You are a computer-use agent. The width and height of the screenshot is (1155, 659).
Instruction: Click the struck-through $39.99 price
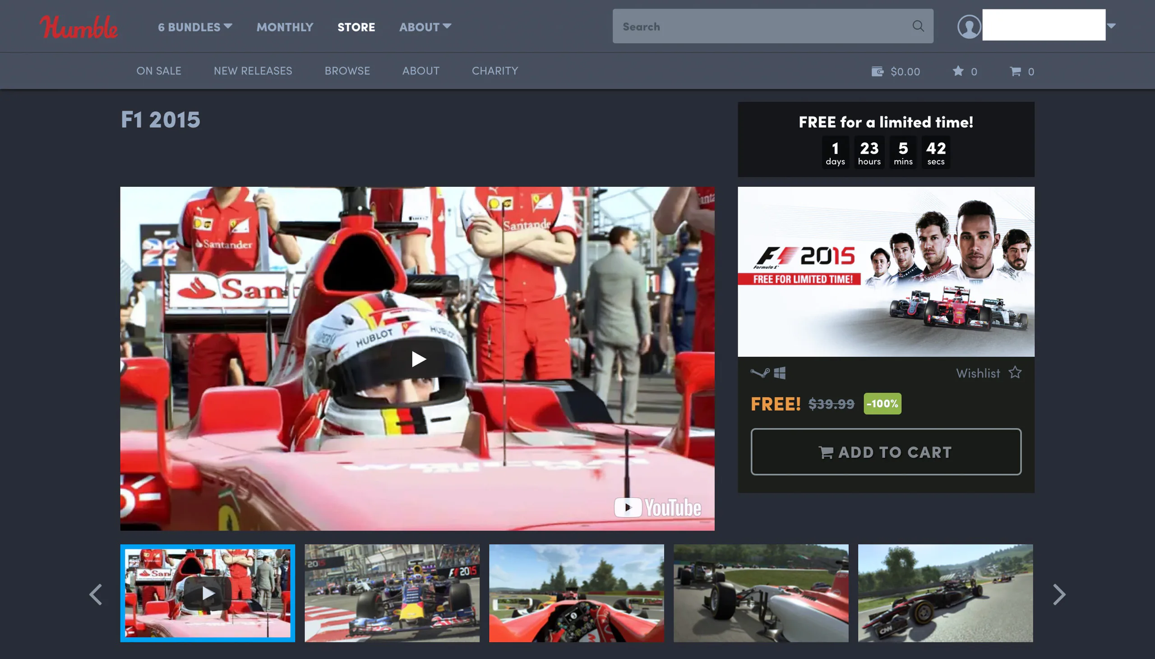click(832, 403)
